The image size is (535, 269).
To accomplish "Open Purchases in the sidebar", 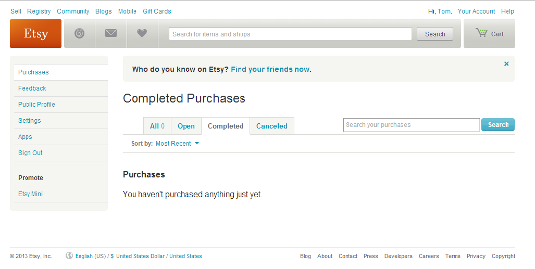I will click(x=61, y=72).
